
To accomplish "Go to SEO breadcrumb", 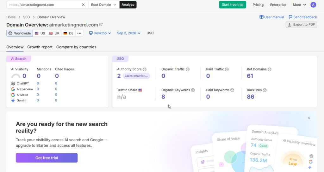I will click(27, 17).
